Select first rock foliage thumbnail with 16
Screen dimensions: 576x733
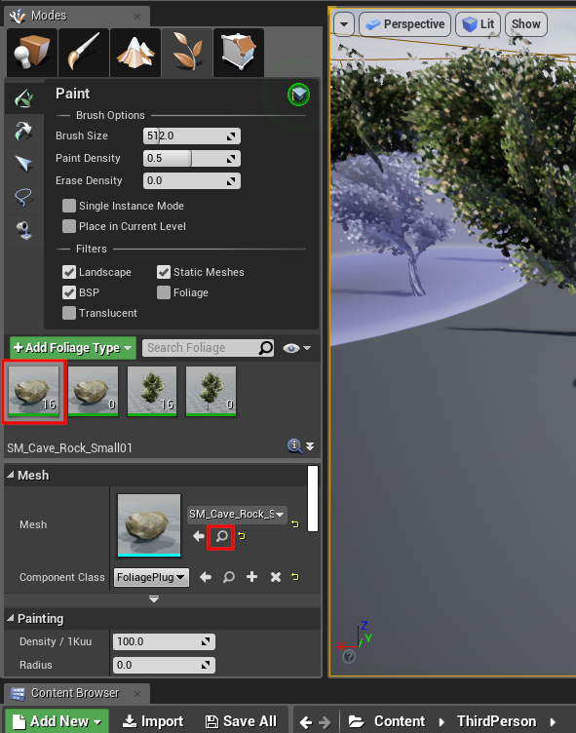point(34,391)
